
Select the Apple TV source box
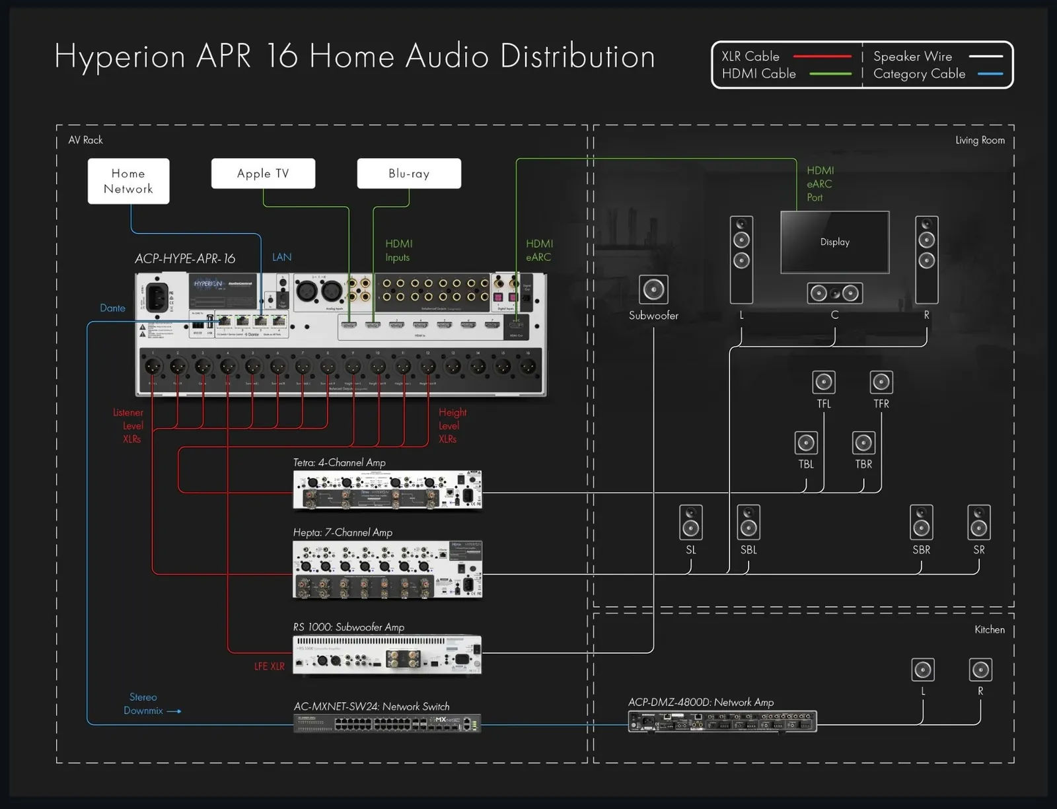pyautogui.click(x=263, y=174)
